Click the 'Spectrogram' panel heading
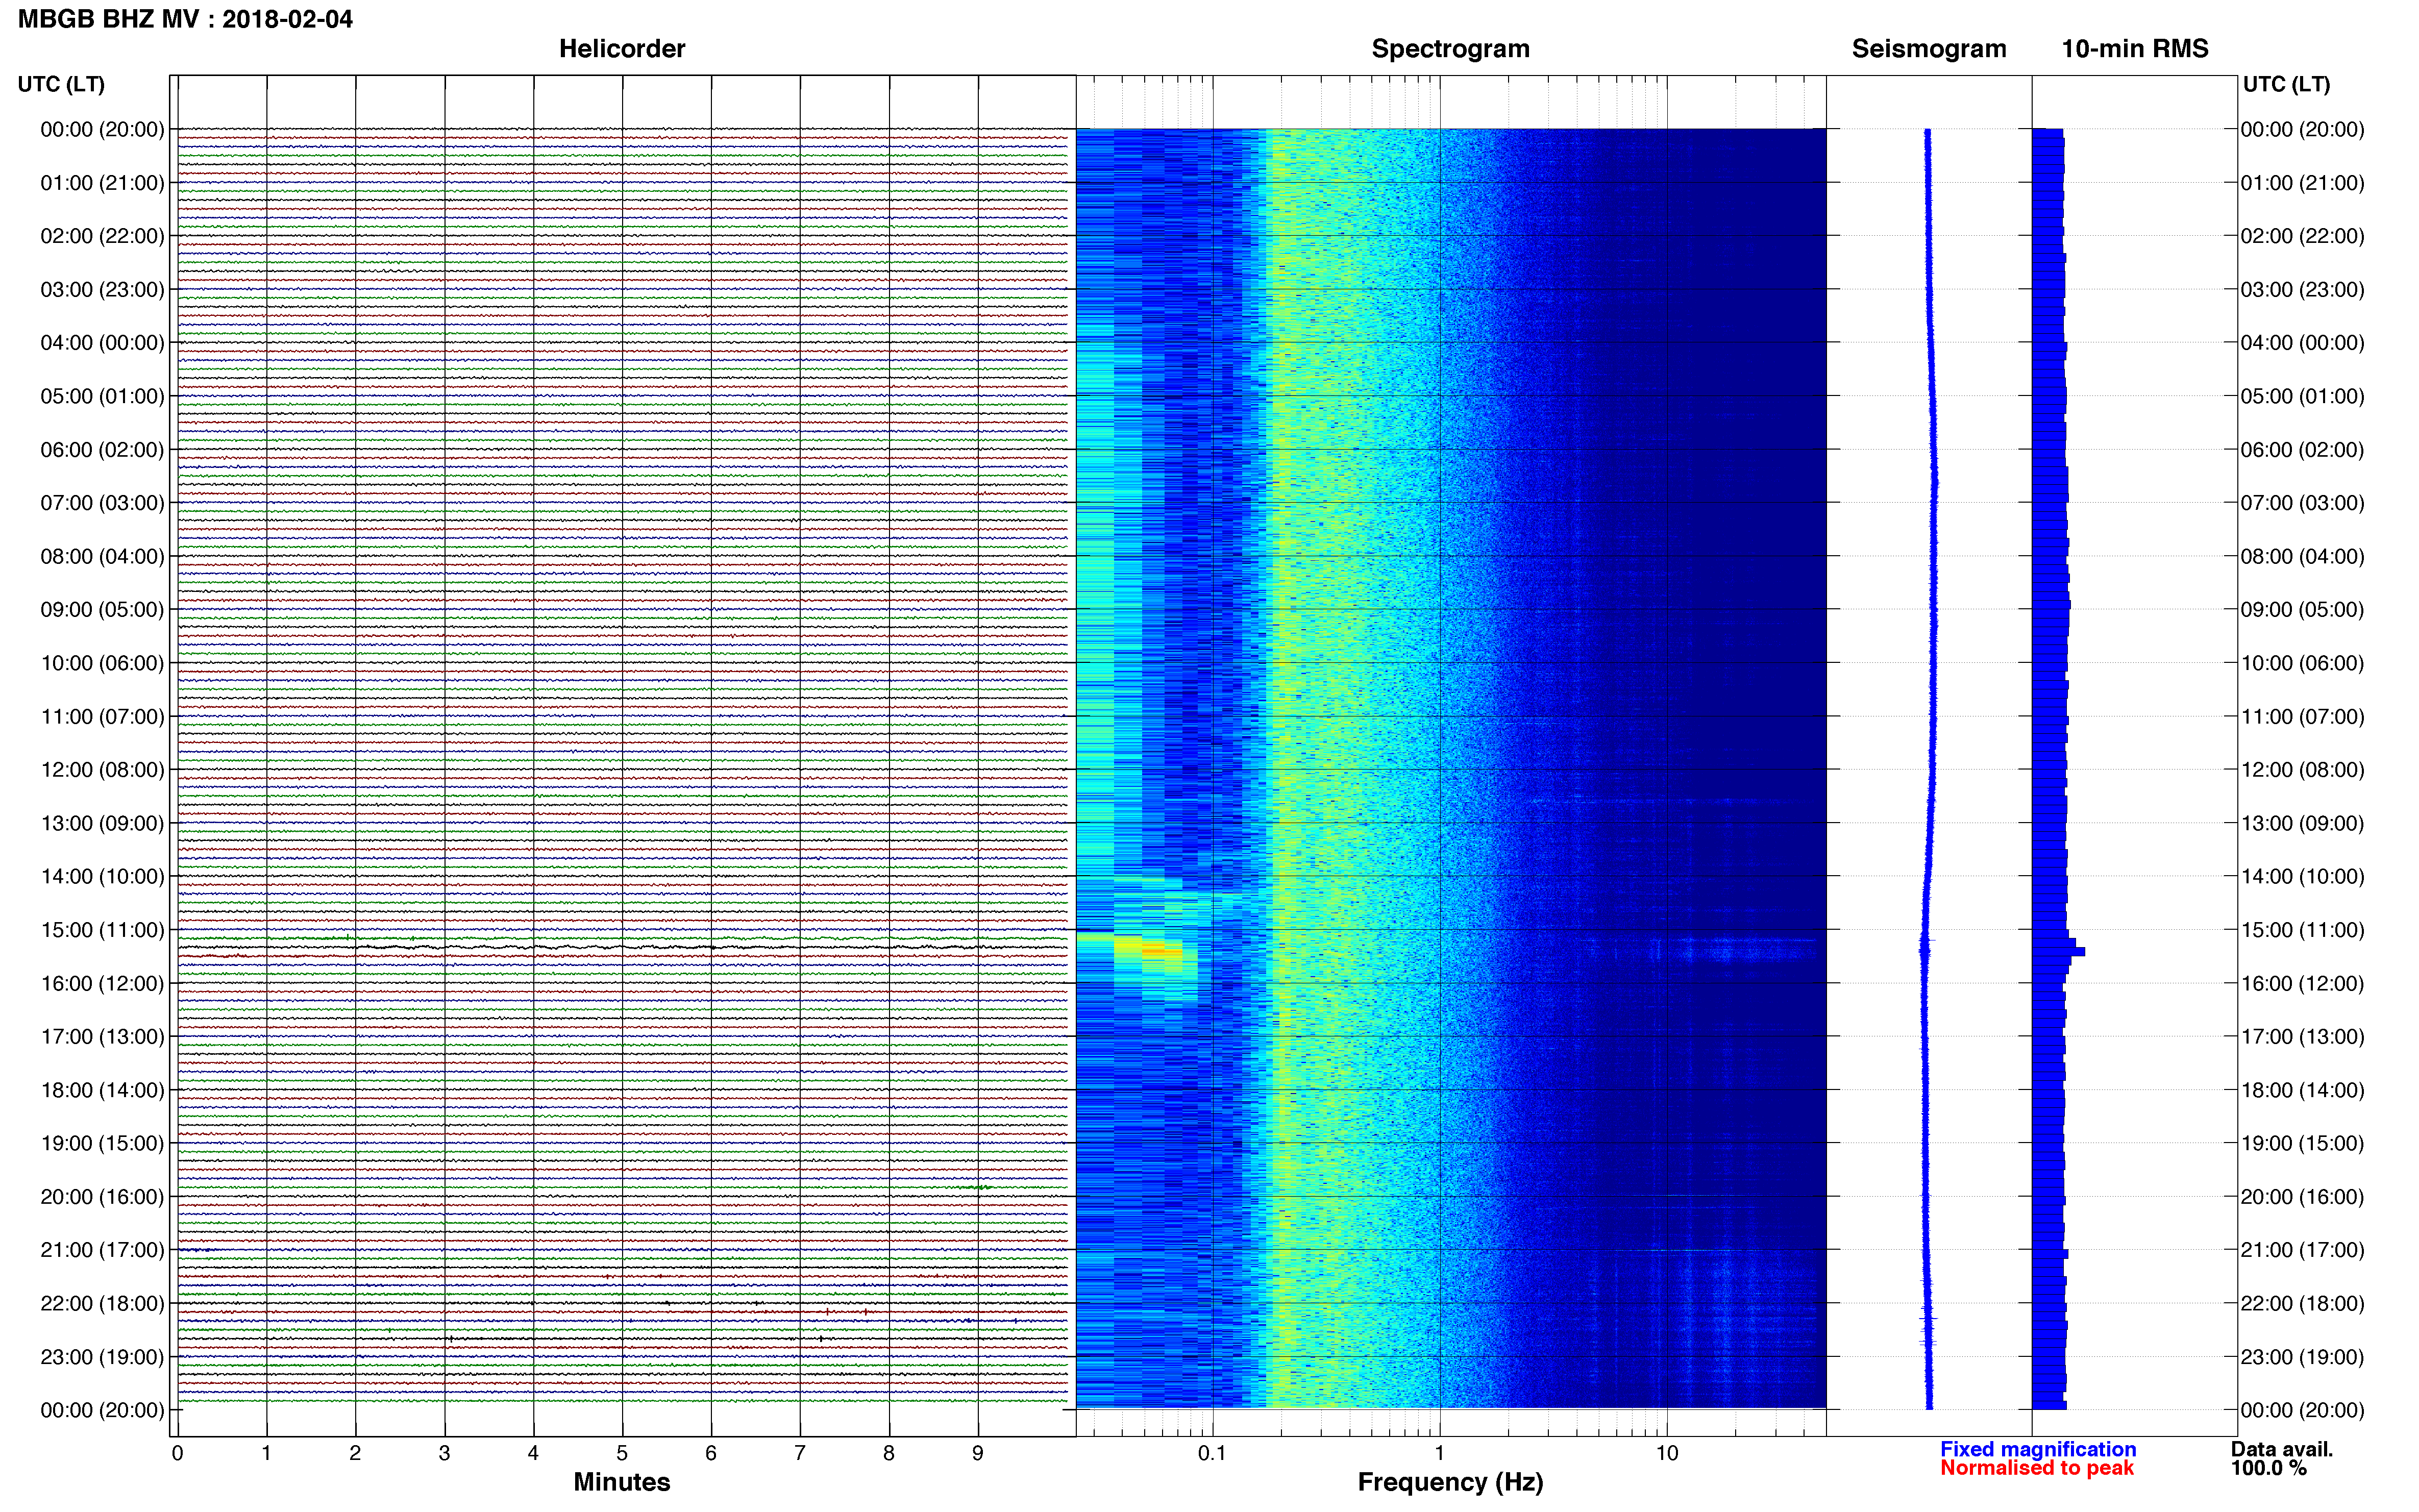The width and height of the screenshot is (2419, 1512). pyautogui.click(x=1450, y=49)
